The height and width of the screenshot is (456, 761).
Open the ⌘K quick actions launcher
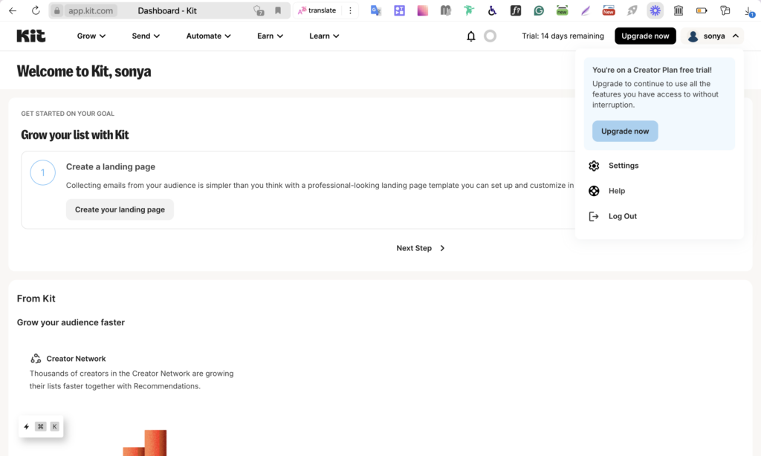(41, 426)
